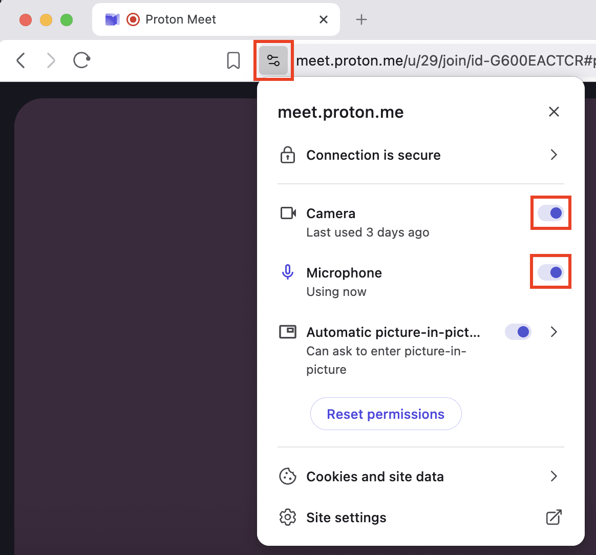Screen dimensions: 596x555
Task: Disable the Camera permission toggle
Action: coord(550,213)
